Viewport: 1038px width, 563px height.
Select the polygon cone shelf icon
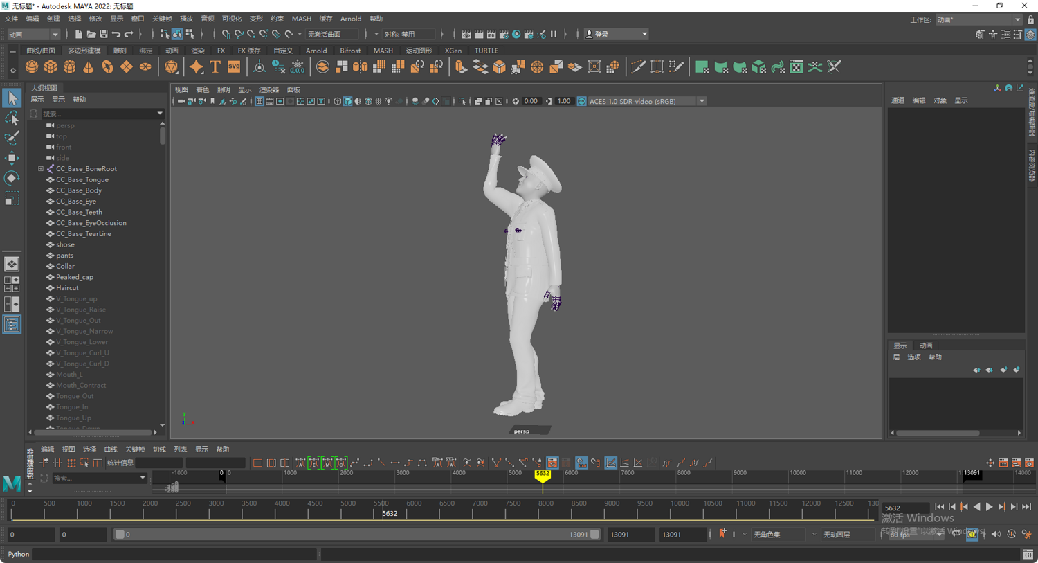tap(89, 67)
